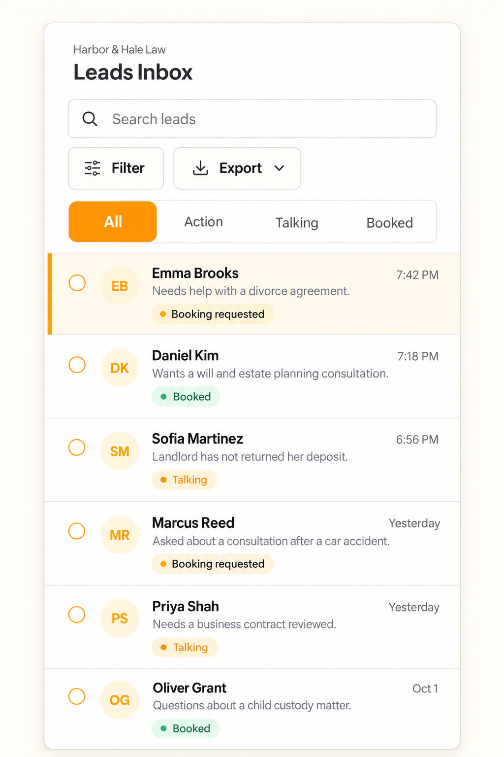504x757 pixels.
Task: Select the Daniel Kim lead circle
Action: point(77,365)
